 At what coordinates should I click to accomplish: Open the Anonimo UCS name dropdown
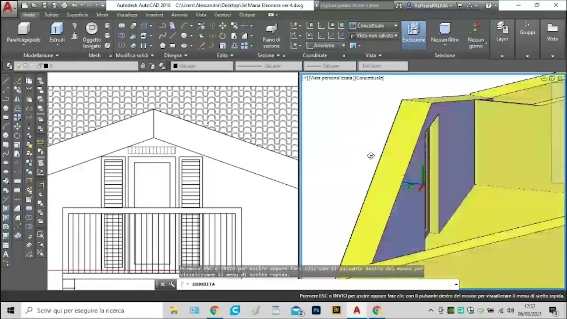pos(326,46)
